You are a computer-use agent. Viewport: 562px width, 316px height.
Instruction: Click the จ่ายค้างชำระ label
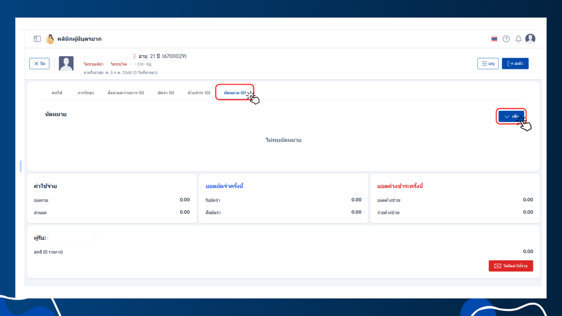click(389, 212)
